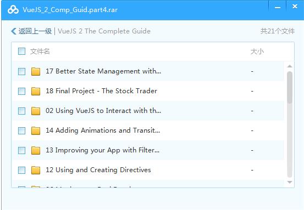Open 18 Final Project - The Stock Trader
This screenshot has width=304, height=210.
101,91
